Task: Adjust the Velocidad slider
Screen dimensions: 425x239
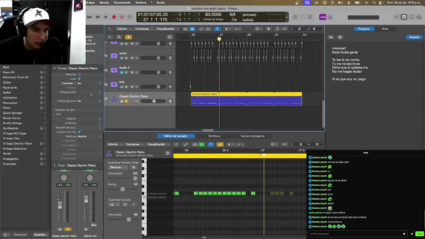Action: coord(128,219)
